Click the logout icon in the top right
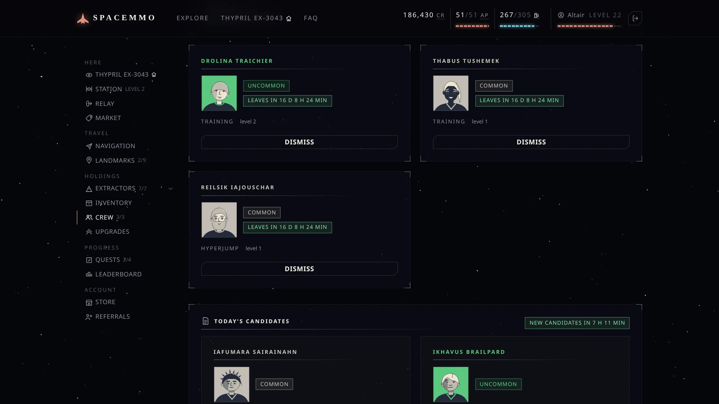719x404 pixels. pos(635,18)
